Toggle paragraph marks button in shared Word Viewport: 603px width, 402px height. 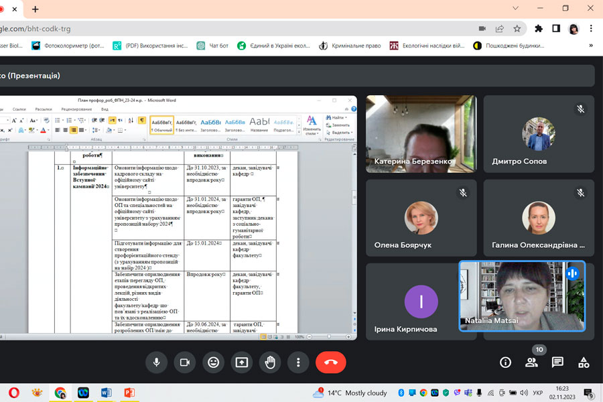tap(142, 121)
